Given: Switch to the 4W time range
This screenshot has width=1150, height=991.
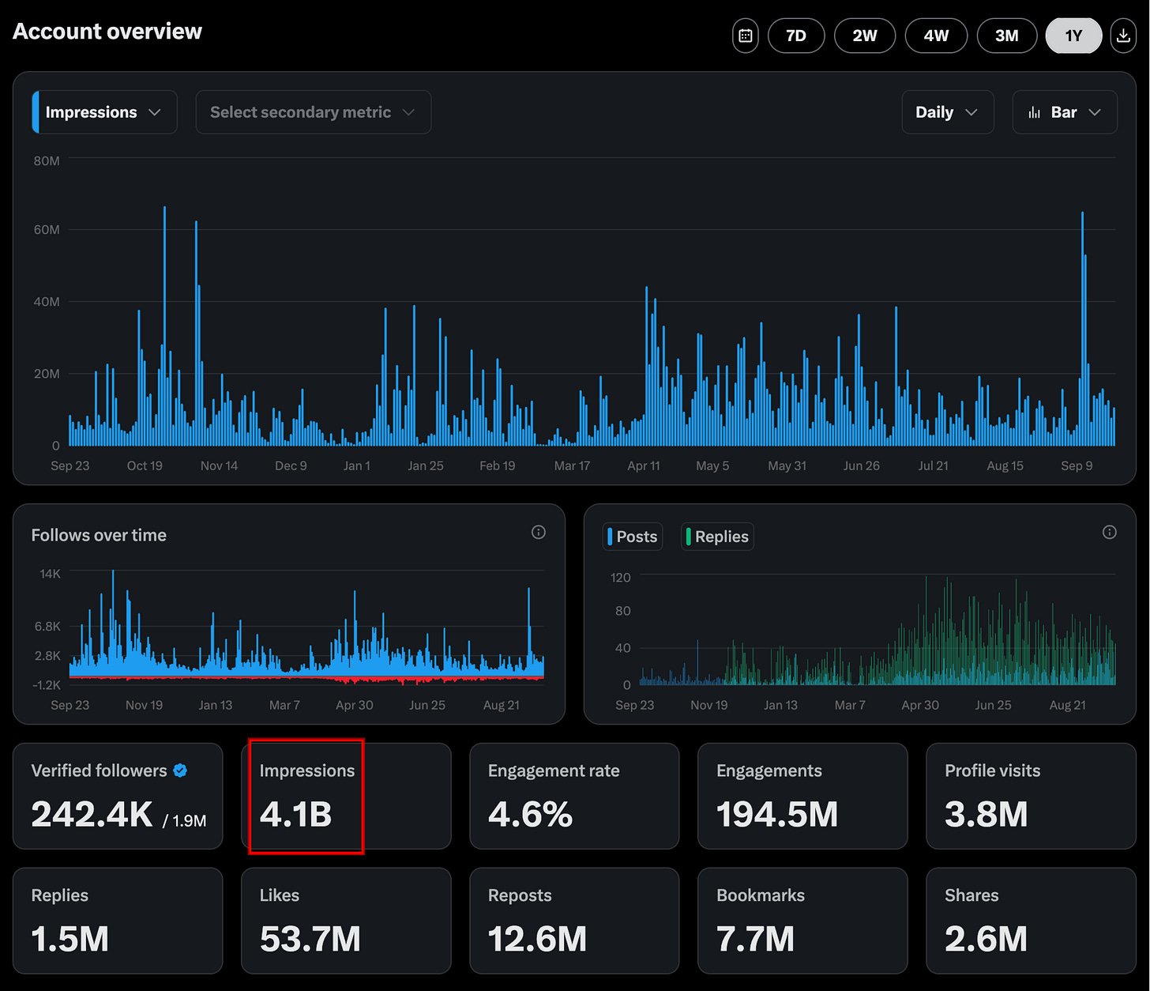Looking at the screenshot, I should coord(936,36).
